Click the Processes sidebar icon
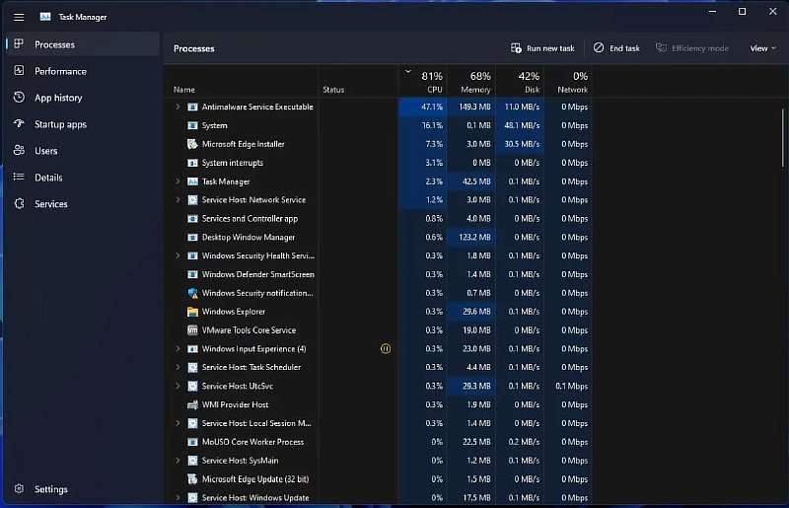The width and height of the screenshot is (789, 508). click(19, 44)
